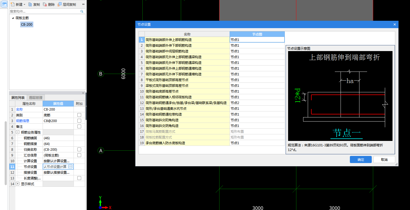Click the 确定 button
This screenshot has width=410, height=210.
(361, 159)
